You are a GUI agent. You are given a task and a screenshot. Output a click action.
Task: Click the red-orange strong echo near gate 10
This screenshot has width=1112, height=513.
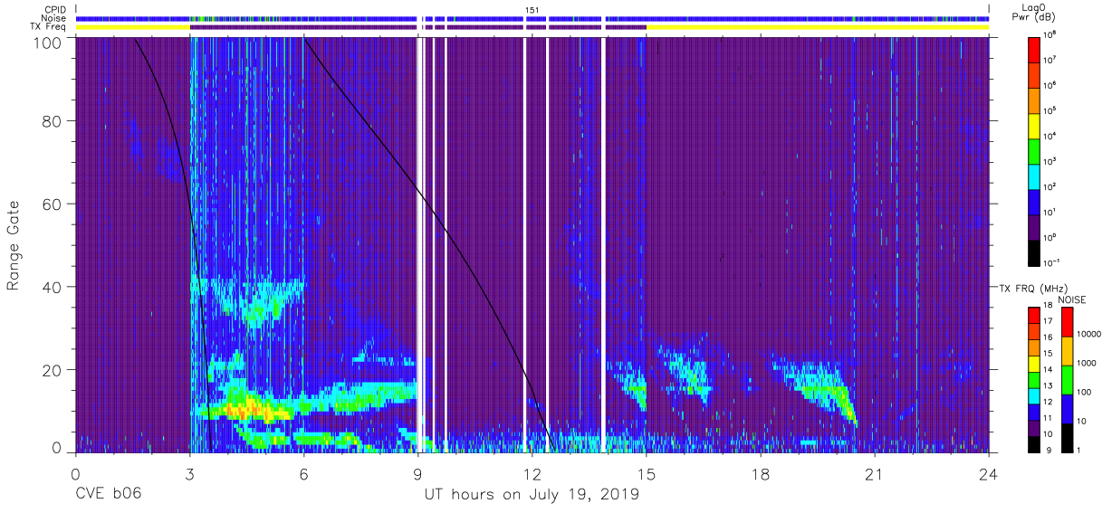[246, 409]
